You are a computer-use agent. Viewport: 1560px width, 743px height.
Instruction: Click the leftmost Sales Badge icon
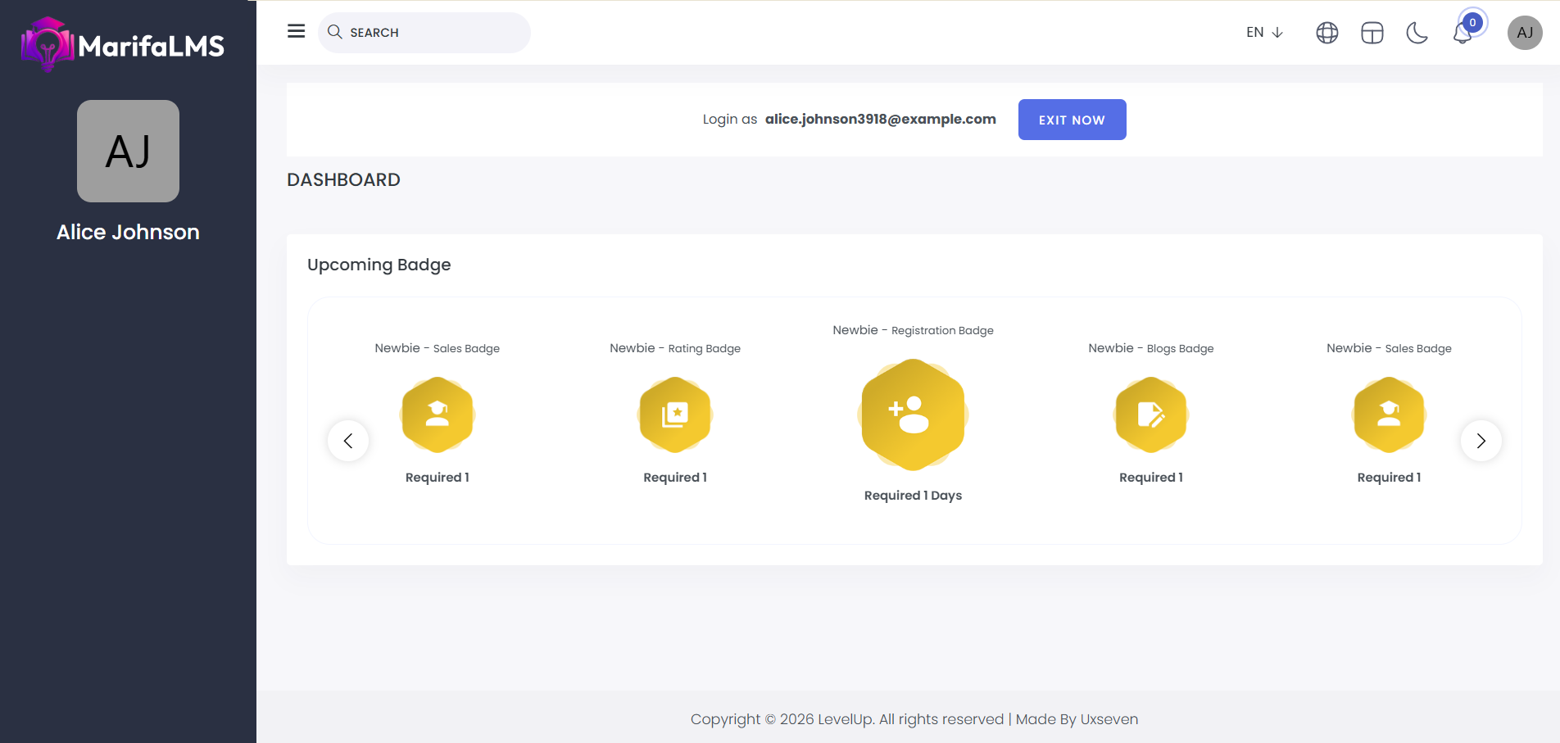click(438, 415)
